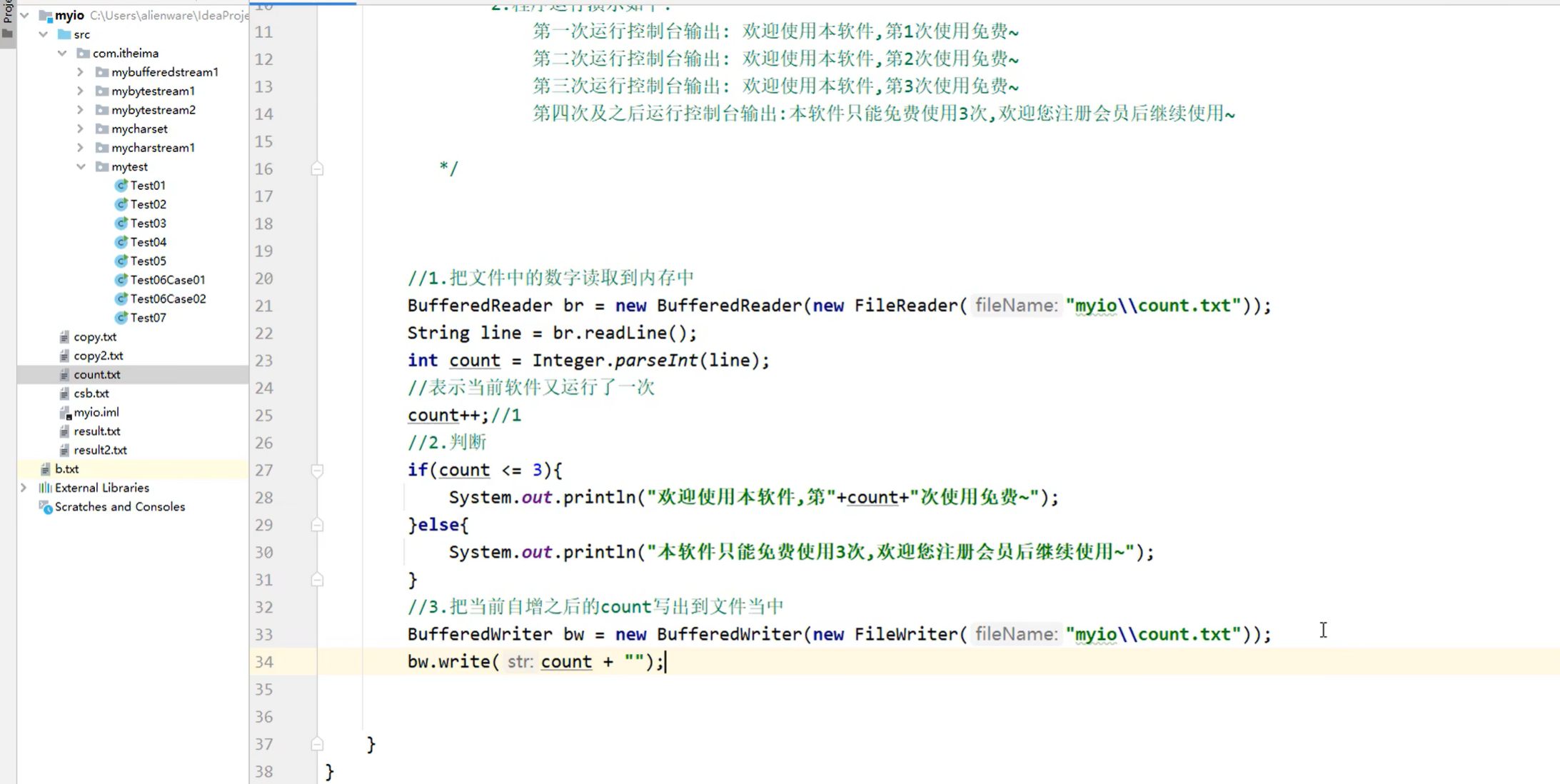The width and height of the screenshot is (1560, 784).
Task: Select count.txt file in project tree
Action: coord(96,374)
